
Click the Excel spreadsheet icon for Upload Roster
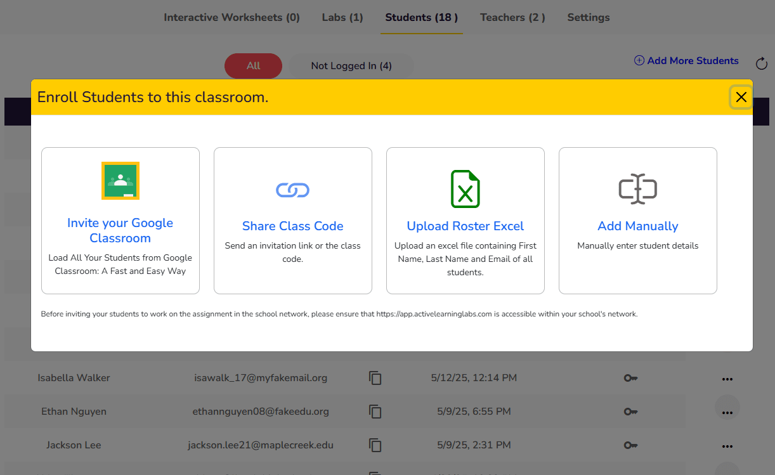pos(465,190)
